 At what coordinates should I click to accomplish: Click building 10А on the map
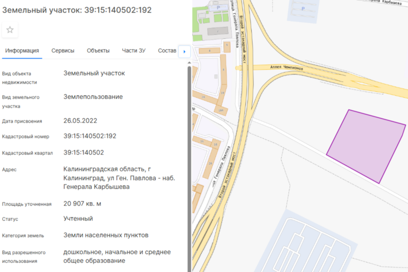point(221,110)
